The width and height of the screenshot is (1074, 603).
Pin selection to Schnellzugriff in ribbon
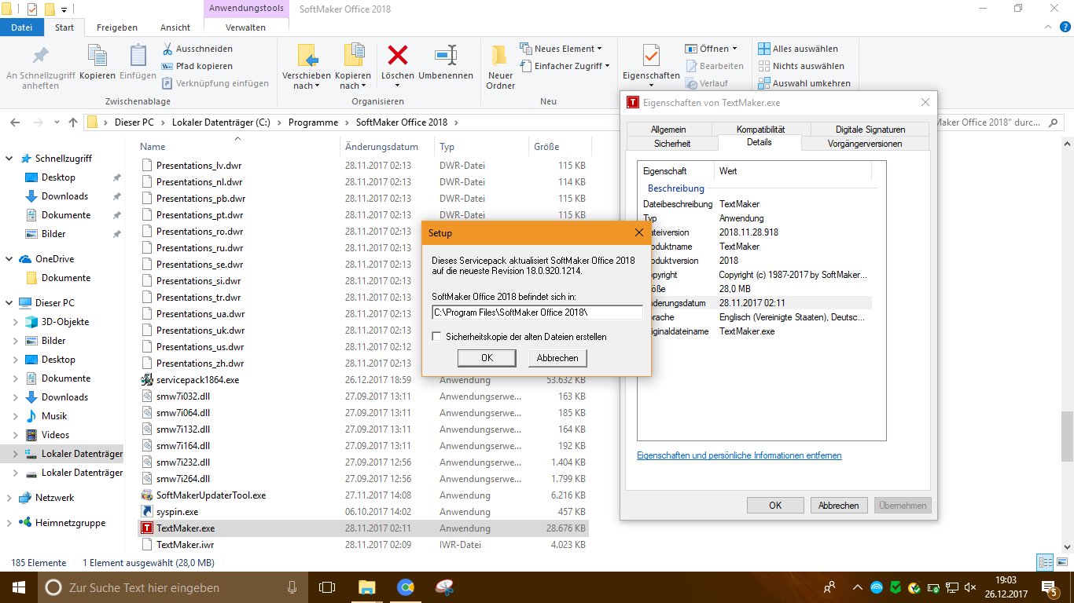[x=40, y=67]
